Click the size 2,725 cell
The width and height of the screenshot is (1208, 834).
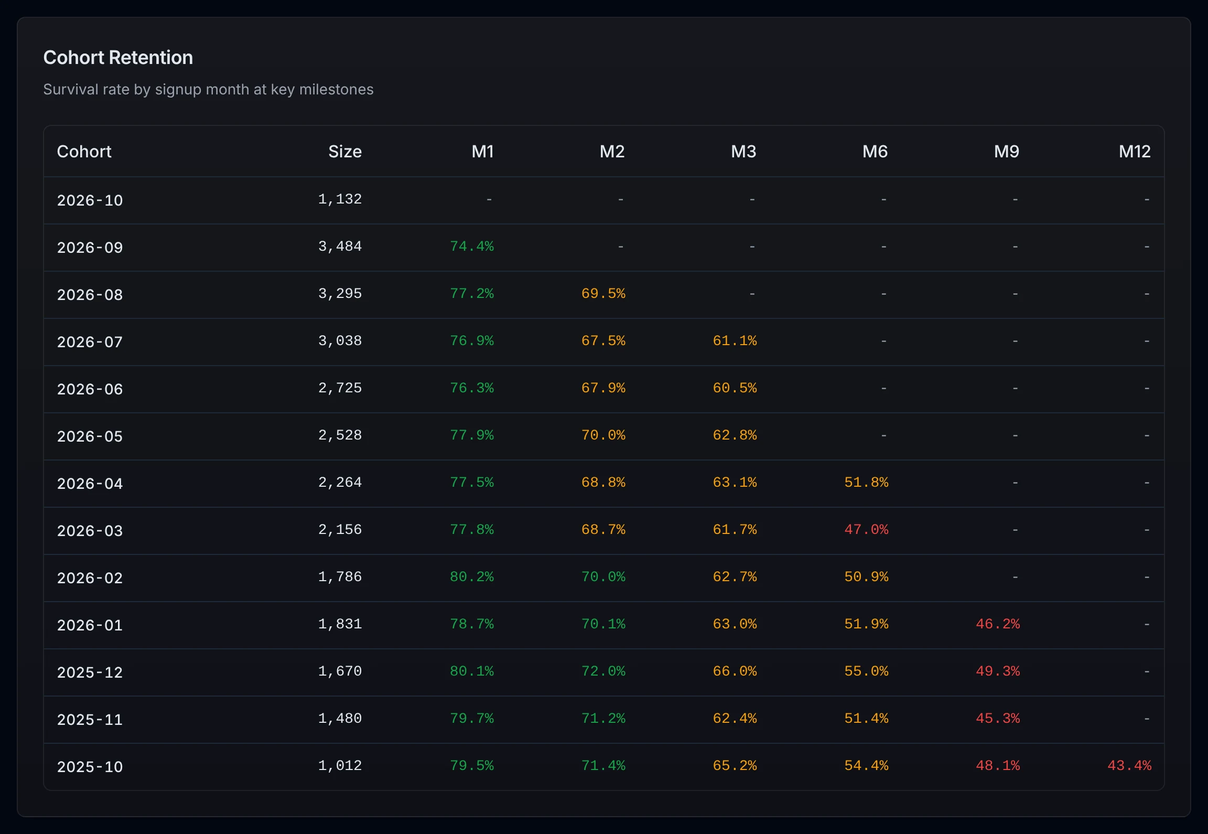340,388
